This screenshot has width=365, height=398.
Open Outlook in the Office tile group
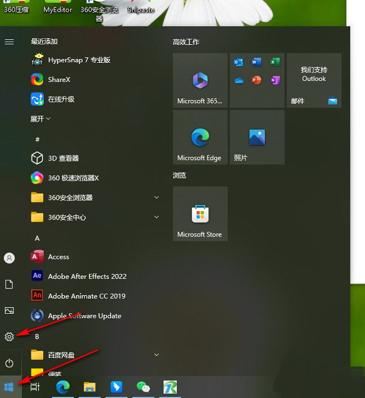(238, 62)
